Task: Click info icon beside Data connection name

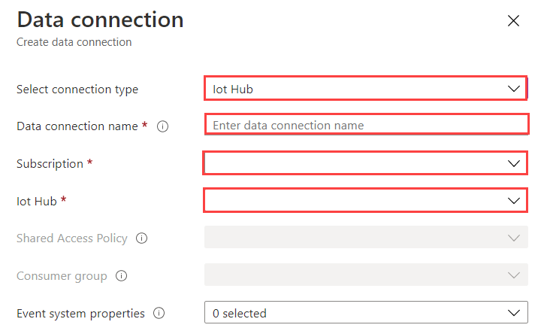Action: [162, 126]
